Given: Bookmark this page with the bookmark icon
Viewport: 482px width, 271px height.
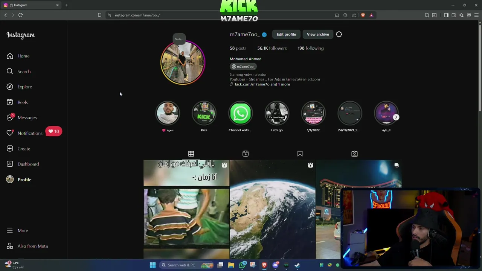Looking at the screenshot, I should 99,15.
